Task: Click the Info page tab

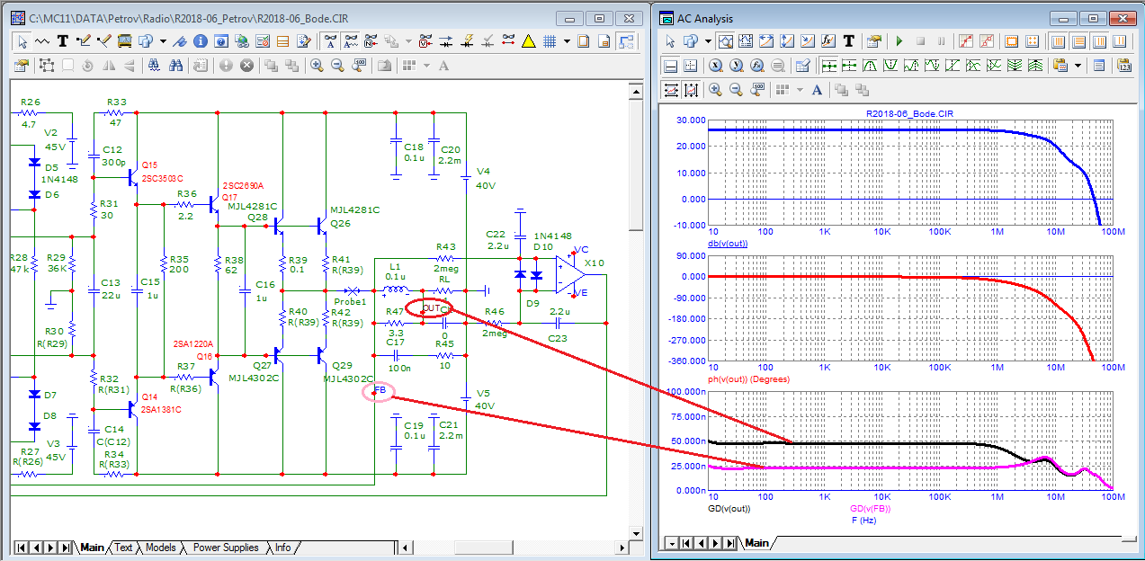Action: pyautogui.click(x=282, y=548)
